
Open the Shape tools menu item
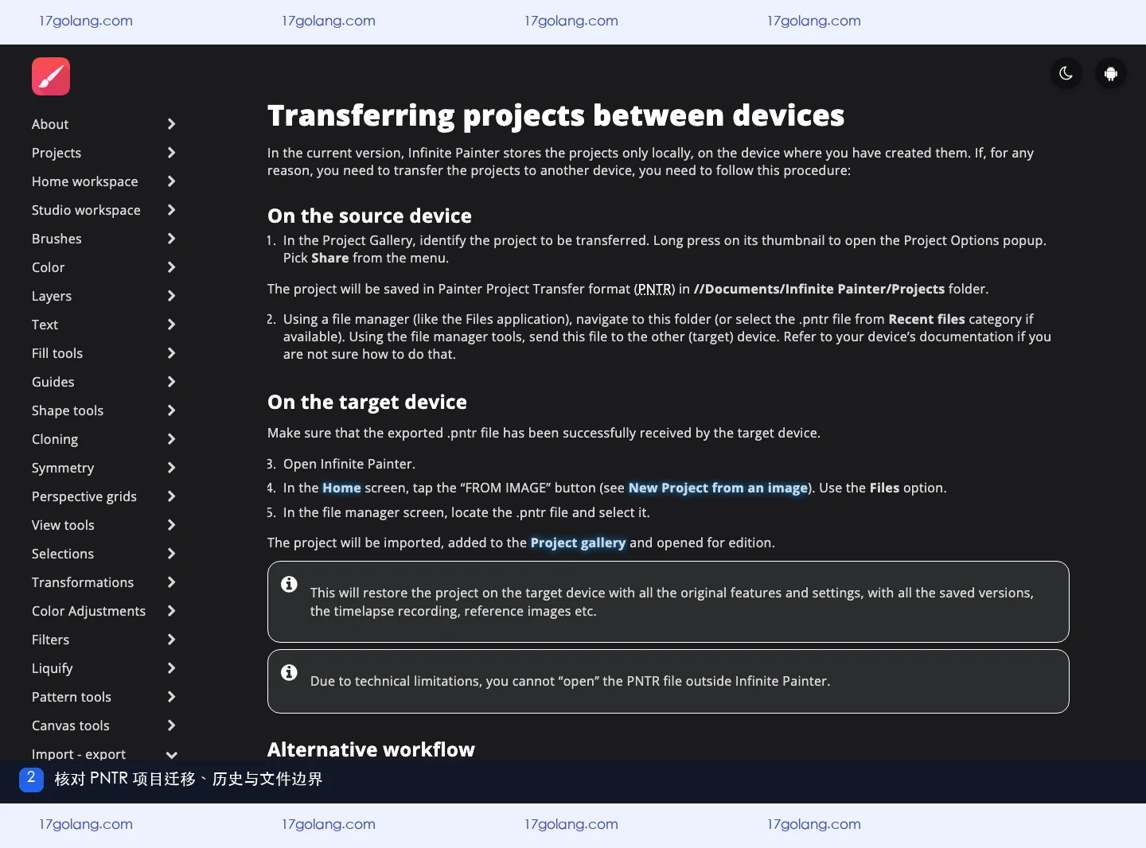(x=68, y=410)
